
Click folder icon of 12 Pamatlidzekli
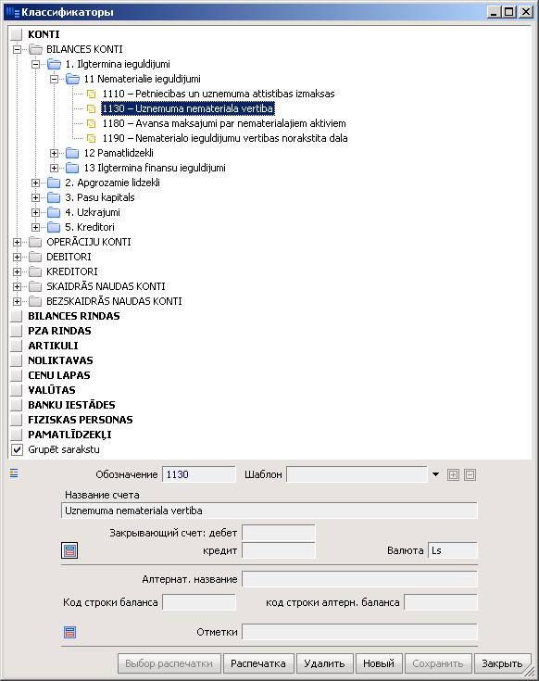pyautogui.click(x=72, y=153)
